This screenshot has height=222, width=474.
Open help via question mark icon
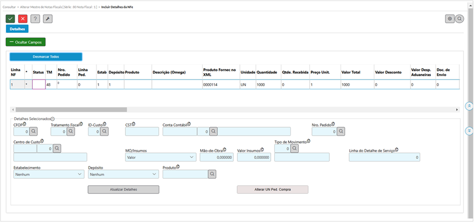(x=35, y=19)
